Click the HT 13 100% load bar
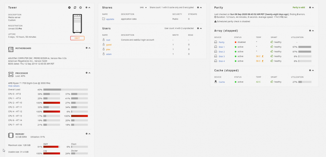This screenshot has height=157, width=326. pyautogui.click(x=80, y=116)
